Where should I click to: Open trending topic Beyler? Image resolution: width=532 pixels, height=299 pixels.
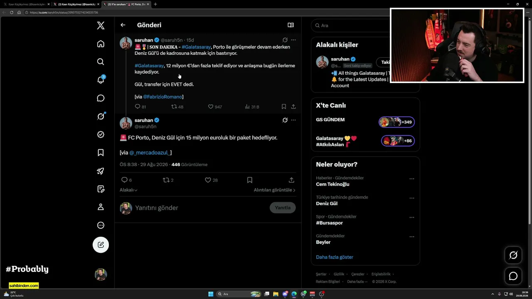click(323, 242)
